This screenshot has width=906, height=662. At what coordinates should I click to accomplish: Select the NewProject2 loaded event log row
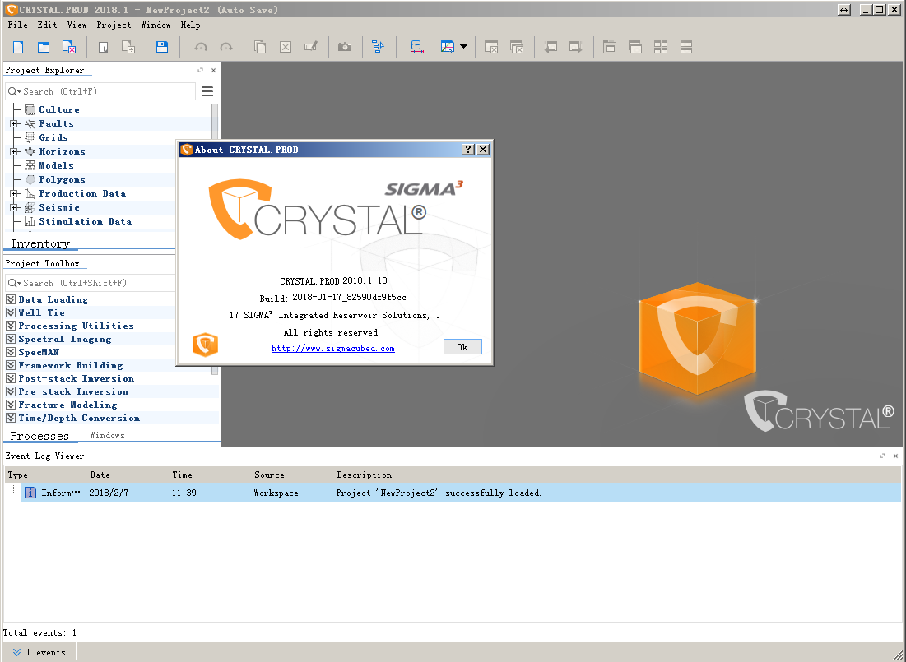coord(461,493)
